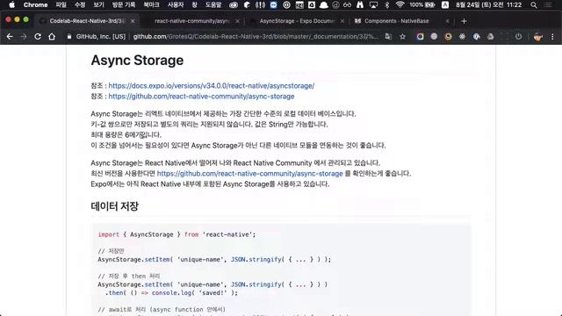Click the import AsyncStorage code line
The image size is (562, 316).
point(177,234)
